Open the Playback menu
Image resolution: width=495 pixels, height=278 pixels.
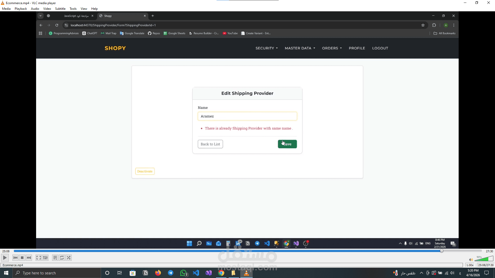pyautogui.click(x=21, y=8)
